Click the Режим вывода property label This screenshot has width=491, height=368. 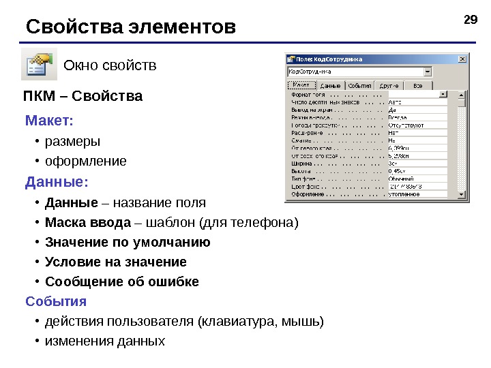(310, 117)
